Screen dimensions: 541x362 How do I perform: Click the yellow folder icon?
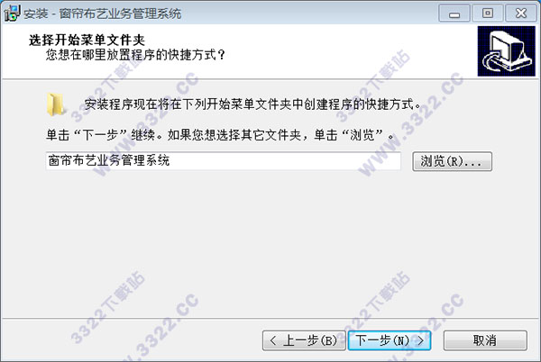(x=56, y=104)
